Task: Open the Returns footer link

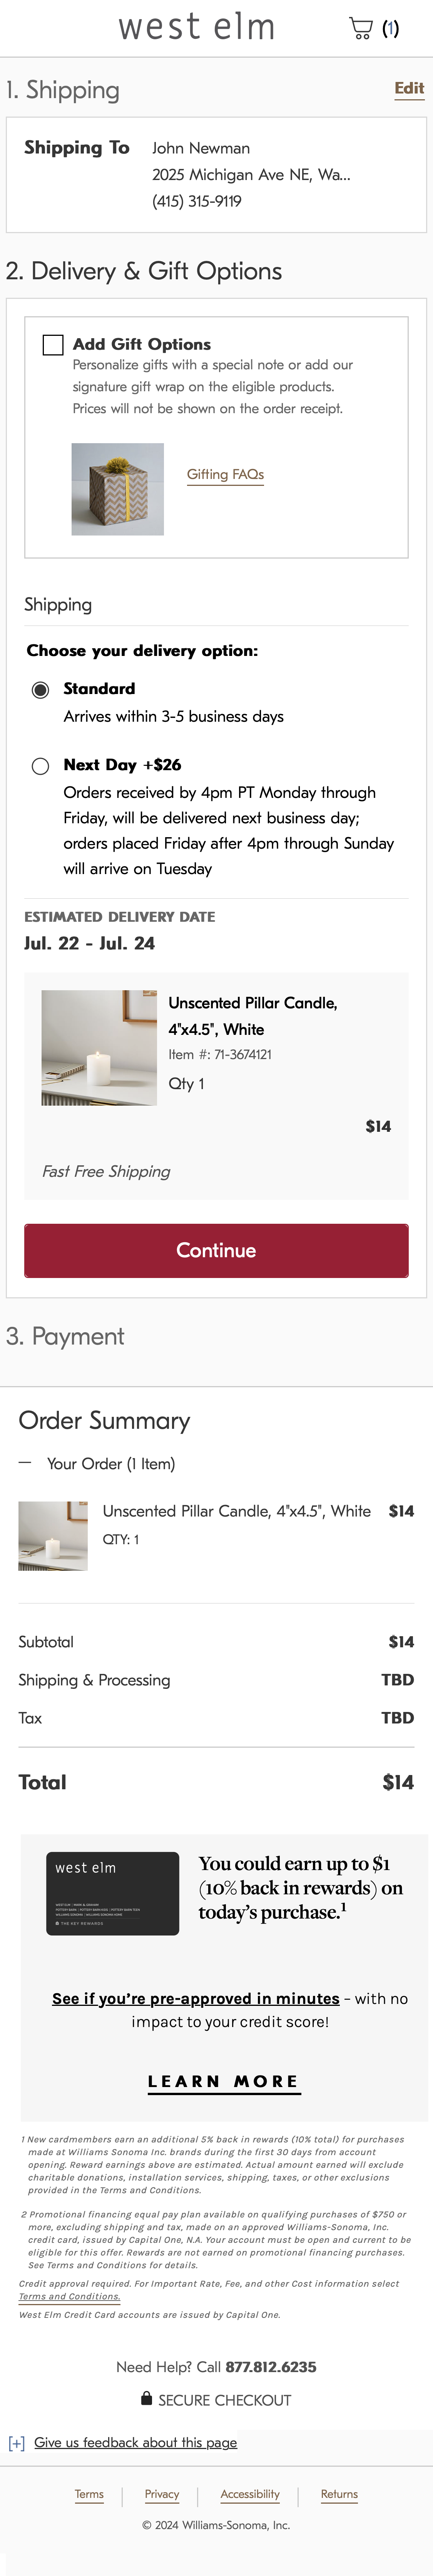Action: pos(339,2494)
